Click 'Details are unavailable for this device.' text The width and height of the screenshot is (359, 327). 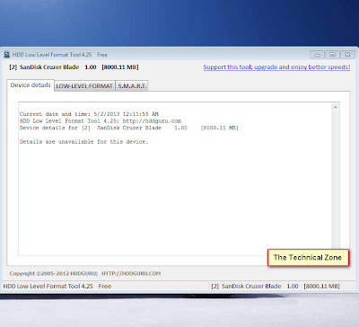84,142
